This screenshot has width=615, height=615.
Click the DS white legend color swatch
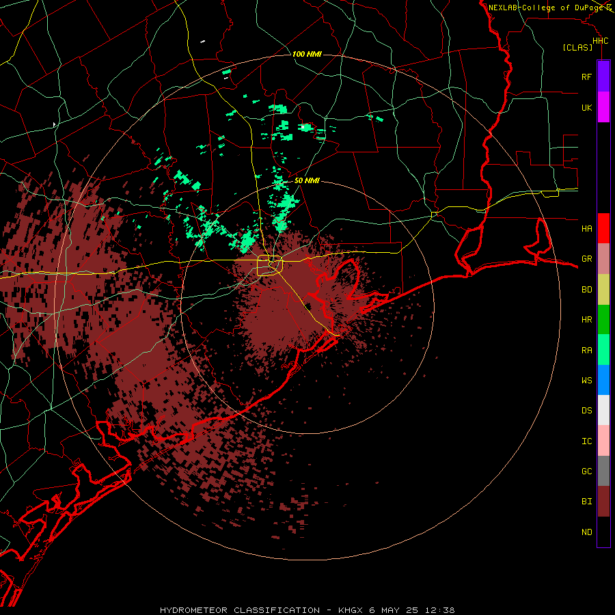[603, 410]
